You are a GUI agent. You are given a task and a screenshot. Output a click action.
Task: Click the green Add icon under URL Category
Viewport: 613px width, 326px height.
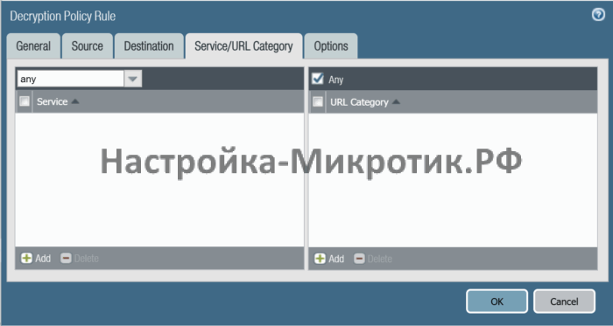pos(320,259)
